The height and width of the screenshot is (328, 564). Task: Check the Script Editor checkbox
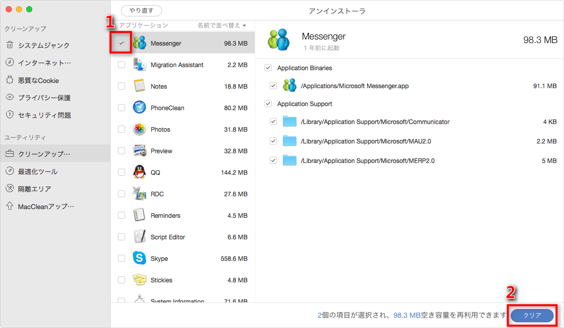point(122,237)
